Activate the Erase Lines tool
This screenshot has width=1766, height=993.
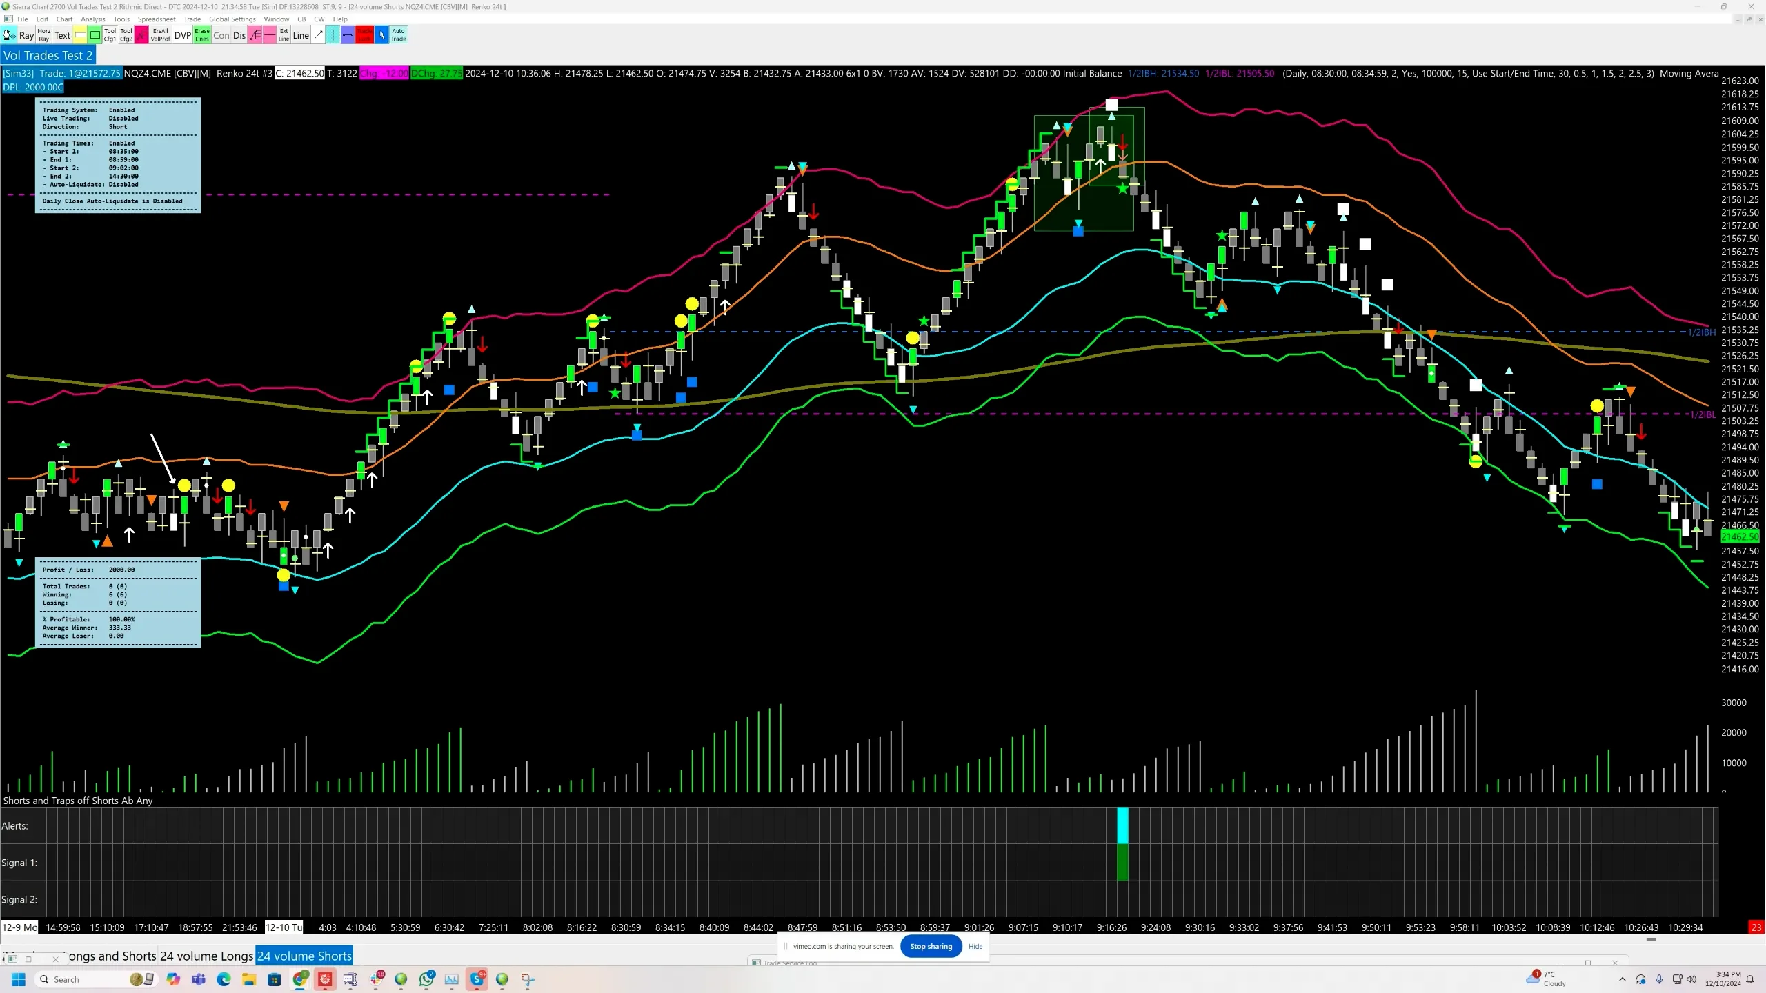pyautogui.click(x=201, y=35)
